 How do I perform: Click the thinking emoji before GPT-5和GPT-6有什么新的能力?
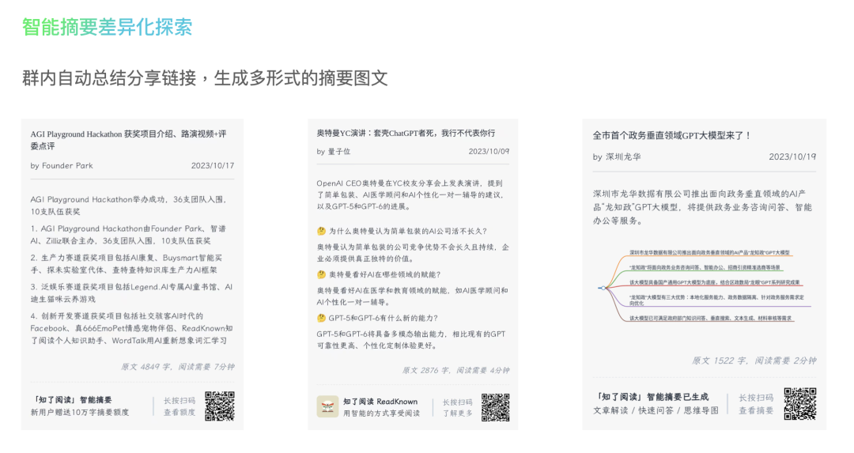coord(321,318)
